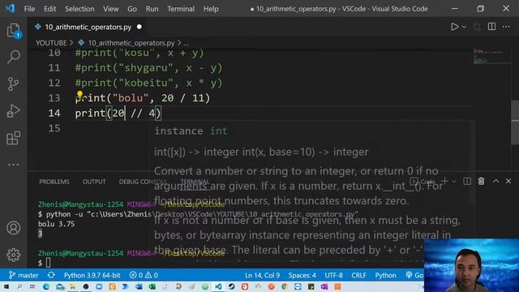Show additional activity bar views ellipsis

click(13, 165)
